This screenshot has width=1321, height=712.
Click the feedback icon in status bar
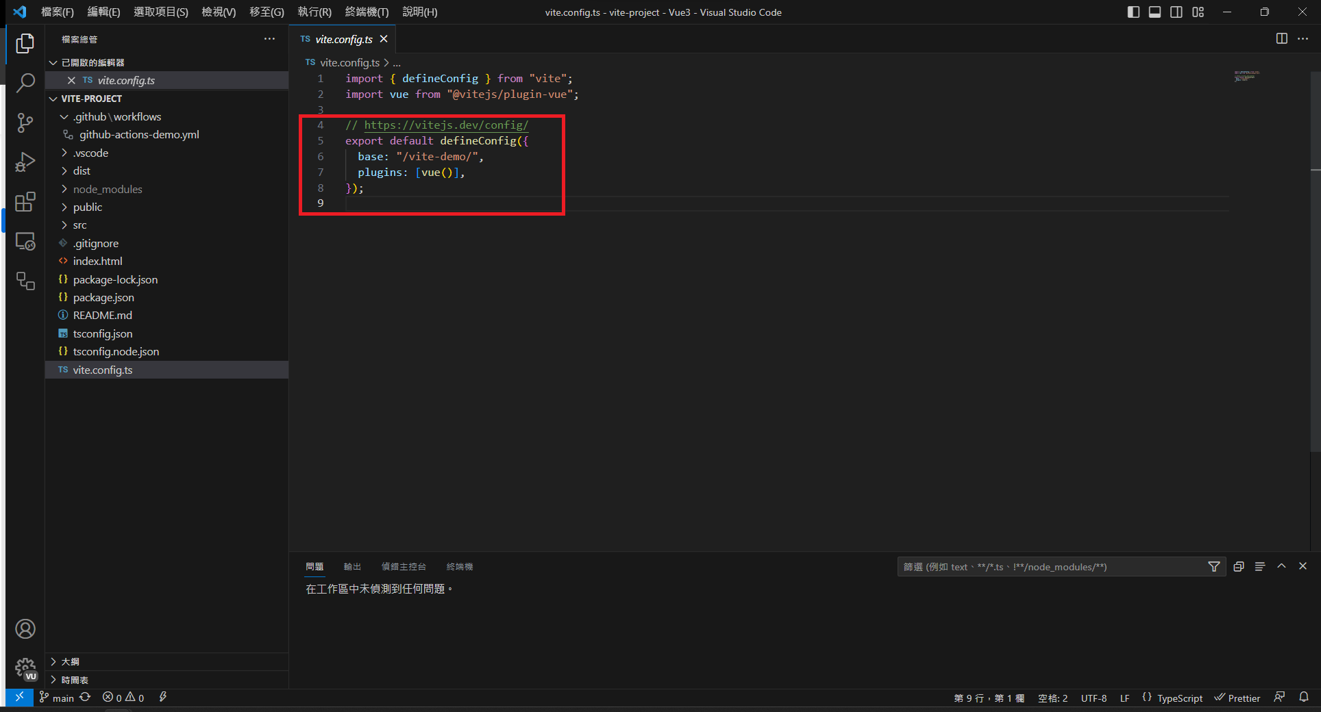pos(1279,697)
